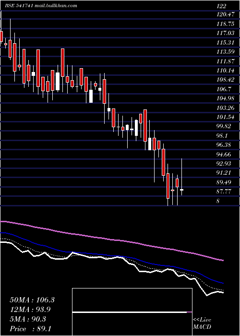Click the <<Live MACD label
Viewport: 240px width, 336px height.
[x=202, y=324]
